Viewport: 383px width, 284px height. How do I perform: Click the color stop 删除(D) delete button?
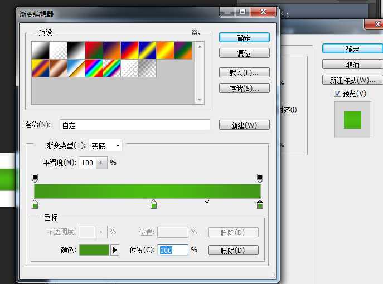coord(233,251)
